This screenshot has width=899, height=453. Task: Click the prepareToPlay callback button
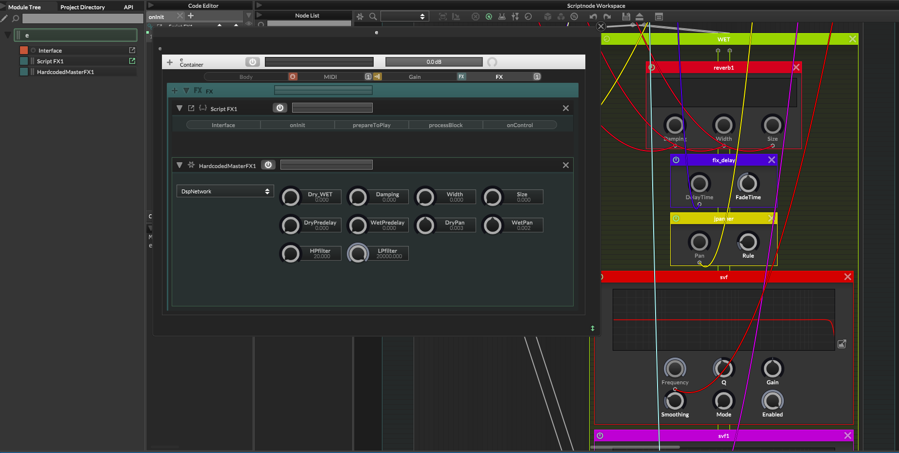tap(372, 125)
